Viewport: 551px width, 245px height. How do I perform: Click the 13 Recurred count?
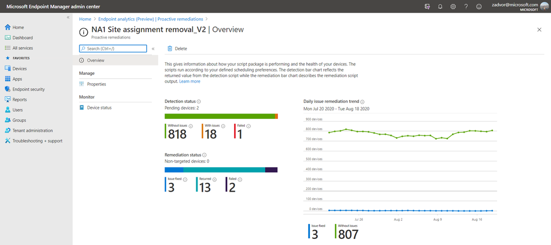click(x=205, y=188)
